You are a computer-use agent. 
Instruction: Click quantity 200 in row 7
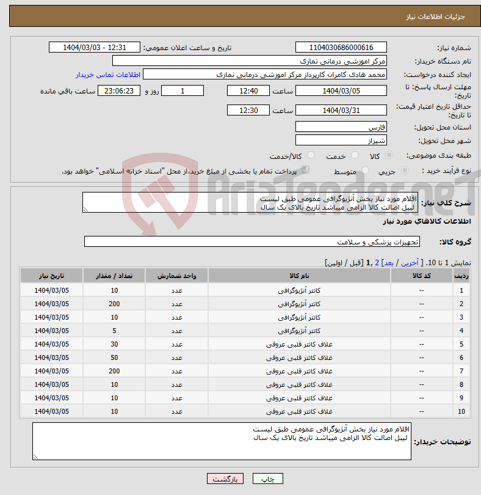[x=114, y=371]
